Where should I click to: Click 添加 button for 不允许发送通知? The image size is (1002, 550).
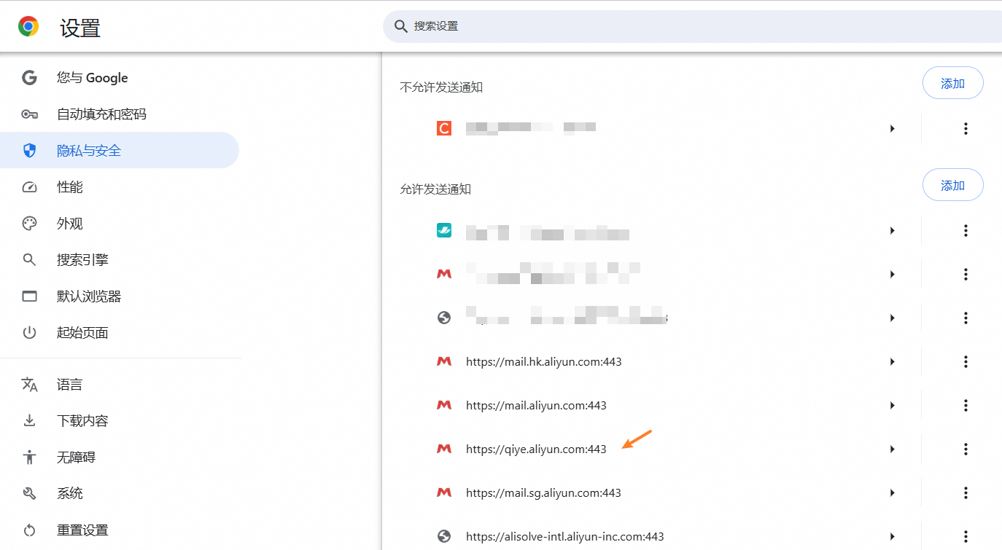952,84
